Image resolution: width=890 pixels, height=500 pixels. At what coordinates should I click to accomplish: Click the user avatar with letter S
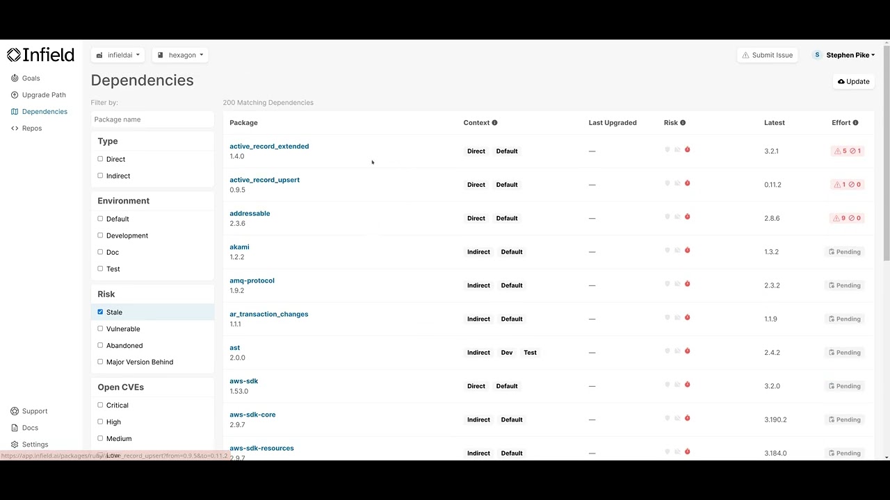tap(817, 55)
